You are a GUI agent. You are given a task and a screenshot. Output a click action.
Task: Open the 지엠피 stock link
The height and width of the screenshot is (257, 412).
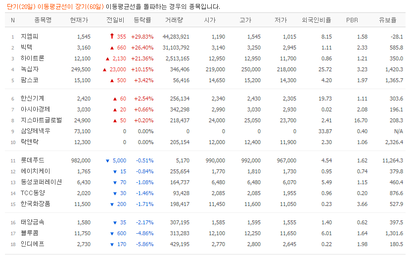click(x=30, y=37)
